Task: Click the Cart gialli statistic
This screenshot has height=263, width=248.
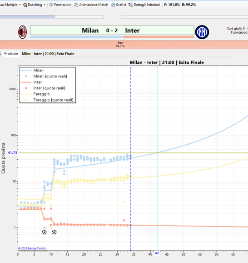Action: (x=237, y=29)
